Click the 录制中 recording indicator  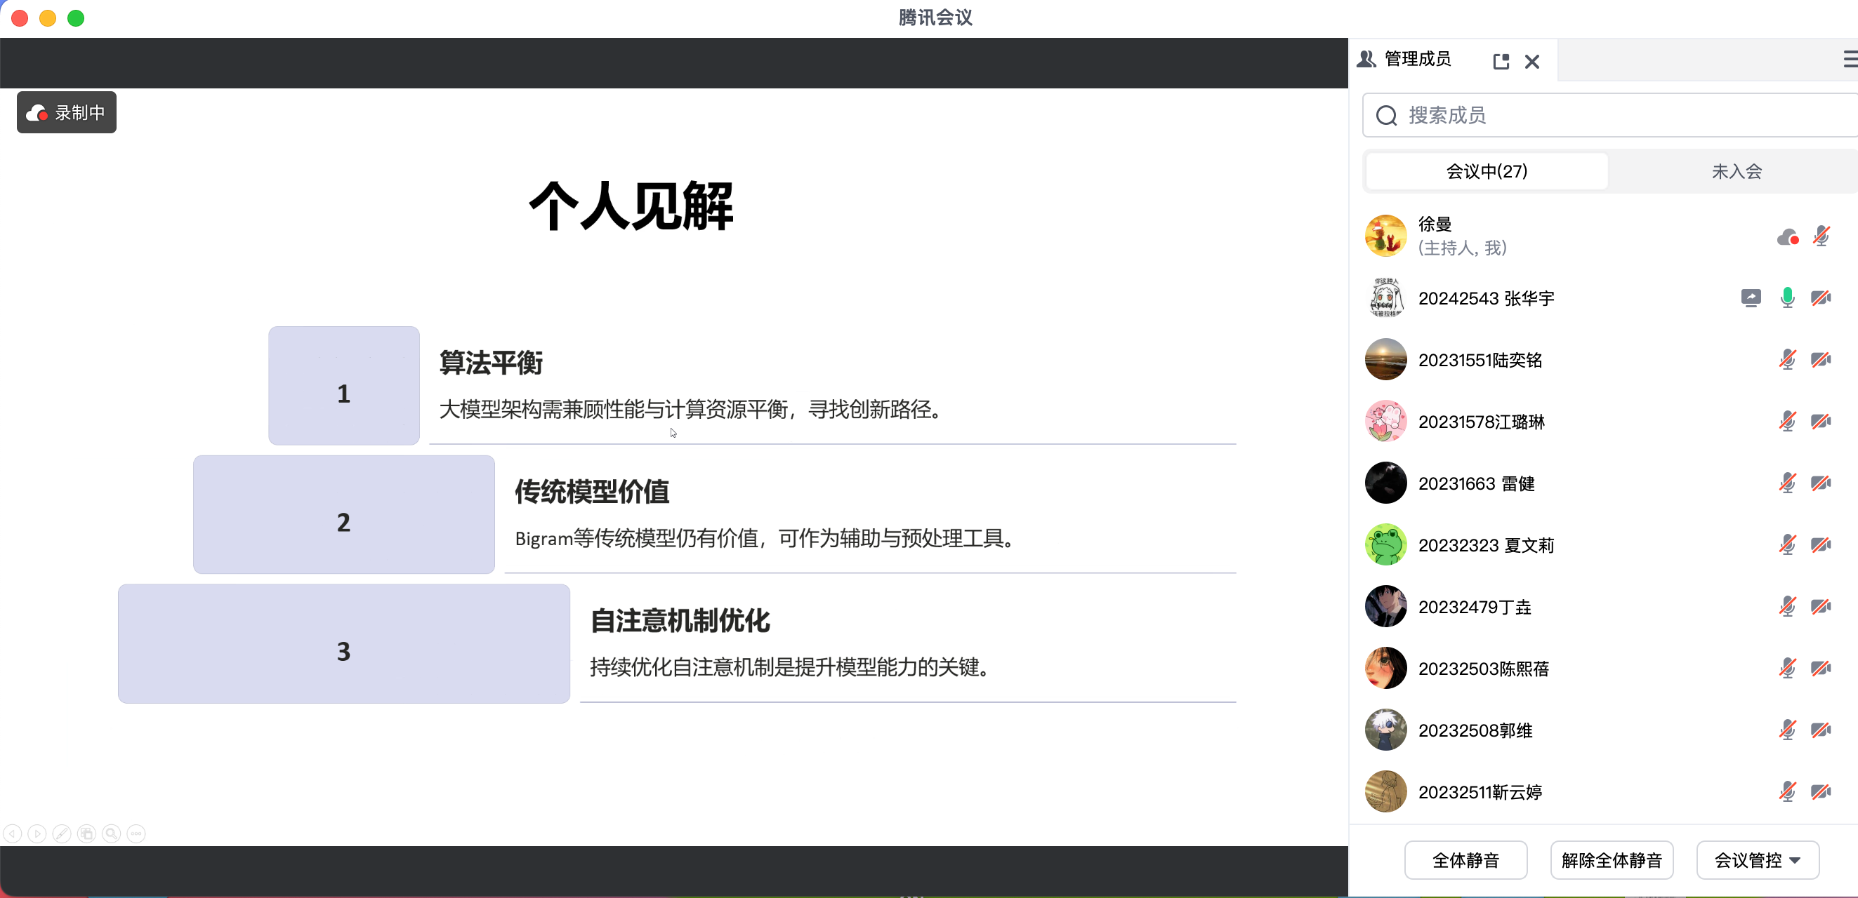[x=66, y=112]
